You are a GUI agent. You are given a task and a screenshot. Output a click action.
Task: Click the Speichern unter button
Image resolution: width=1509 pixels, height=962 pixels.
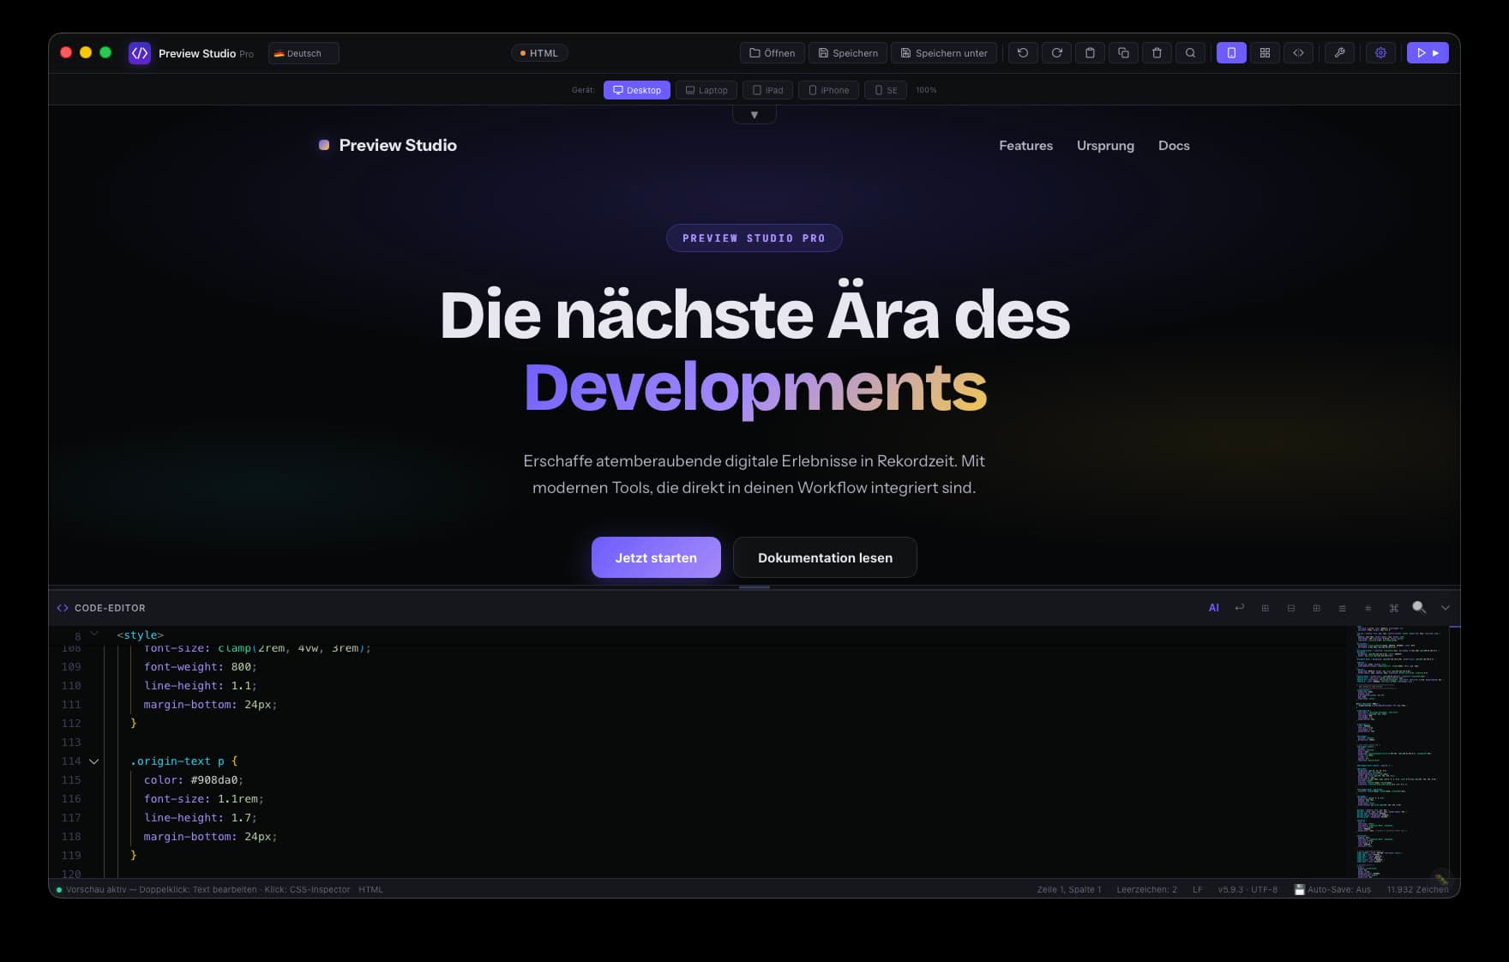tap(943, 53)
